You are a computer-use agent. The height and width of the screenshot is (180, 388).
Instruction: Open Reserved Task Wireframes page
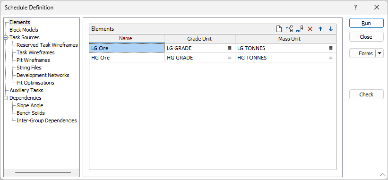pos(47,45)
